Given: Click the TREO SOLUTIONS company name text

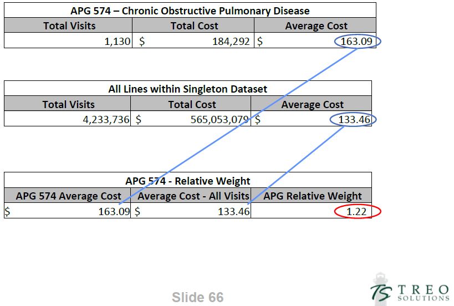Looking at the screenshot, I should pos(423,292).
